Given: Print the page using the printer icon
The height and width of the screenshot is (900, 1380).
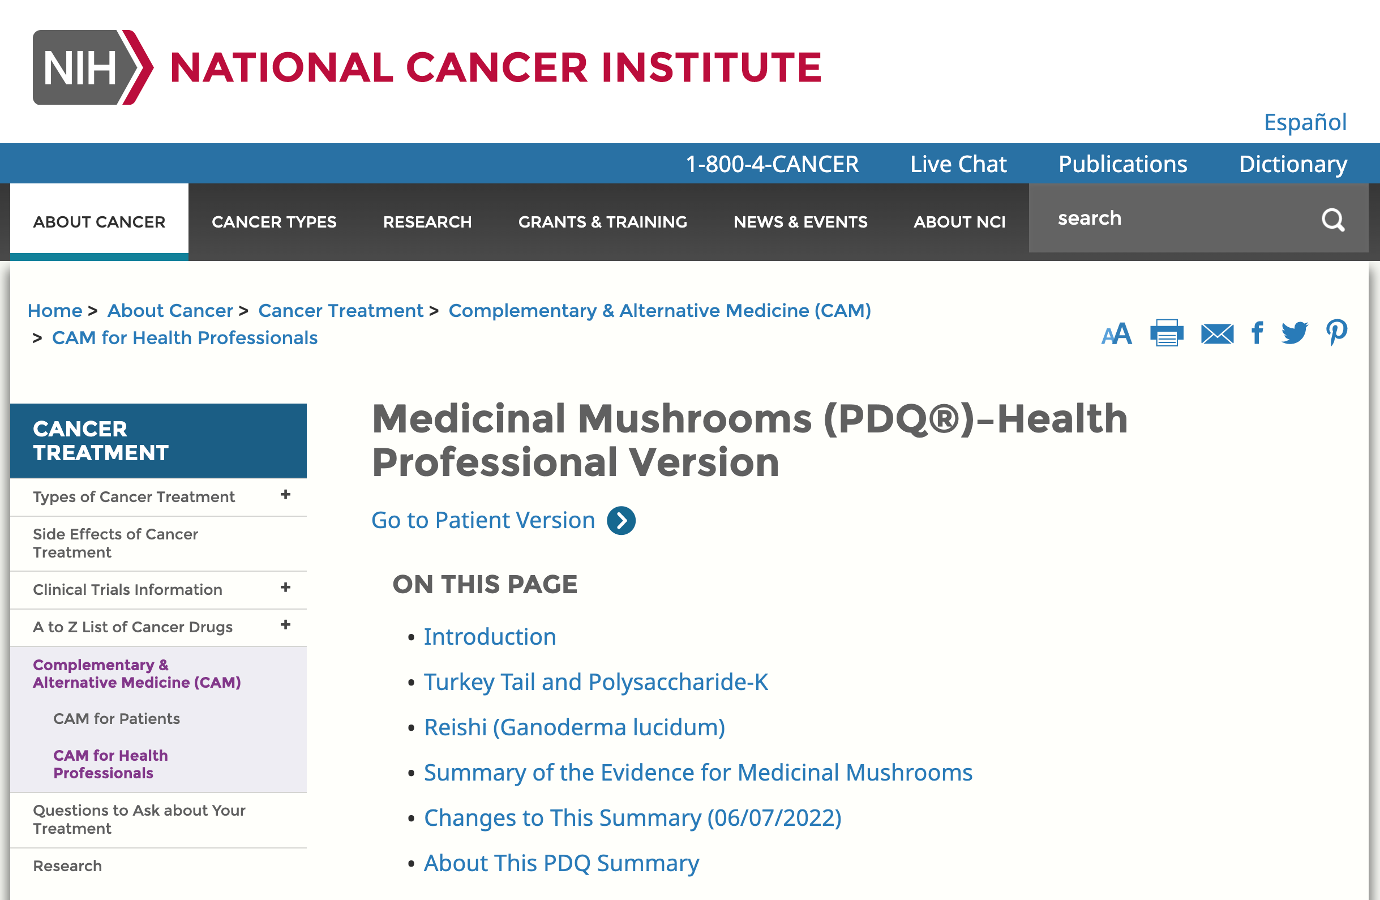Looking at the screenshot, I should click(x=1166, y=333).
